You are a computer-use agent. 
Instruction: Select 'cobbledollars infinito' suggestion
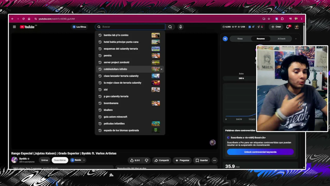[130, 69]
